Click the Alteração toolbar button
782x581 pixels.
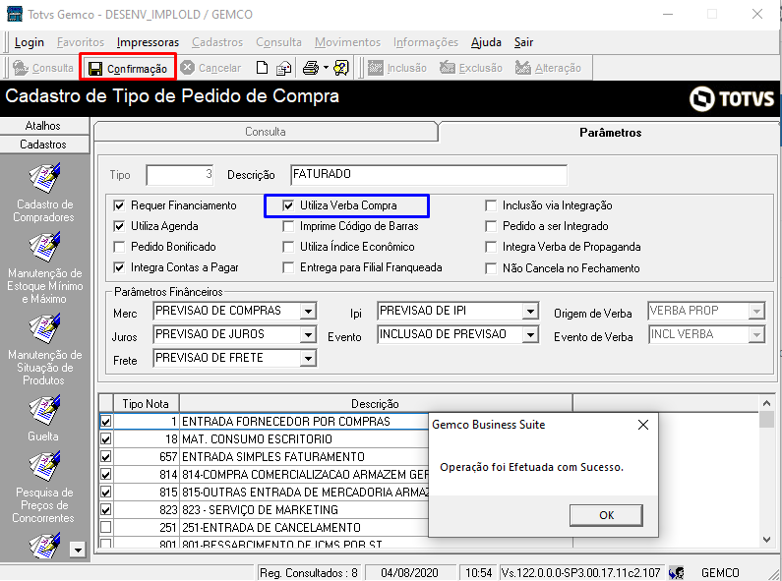point(548,68)
